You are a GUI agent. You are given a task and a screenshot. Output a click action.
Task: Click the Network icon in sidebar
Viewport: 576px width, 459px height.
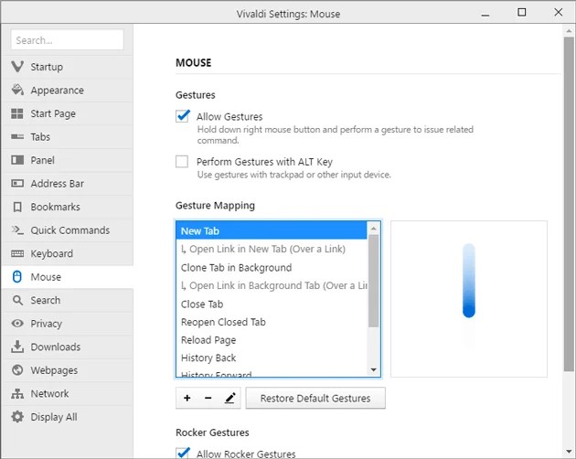(17, 393)
